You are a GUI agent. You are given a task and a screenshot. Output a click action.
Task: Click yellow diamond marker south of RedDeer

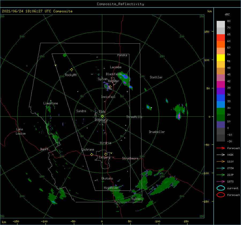(x=110, y=87)
